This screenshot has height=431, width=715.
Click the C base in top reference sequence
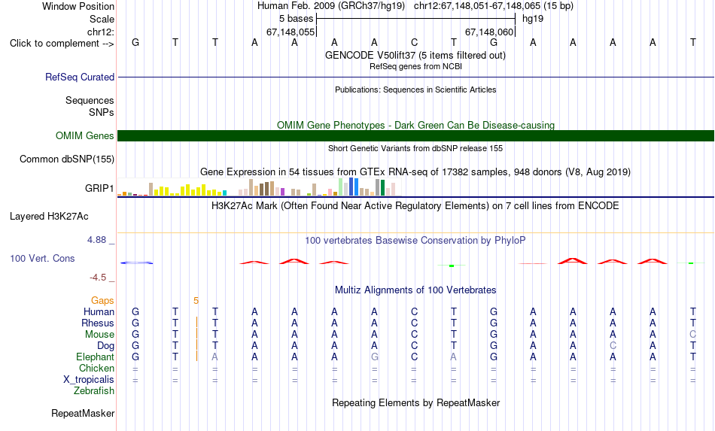pos(414,42)
